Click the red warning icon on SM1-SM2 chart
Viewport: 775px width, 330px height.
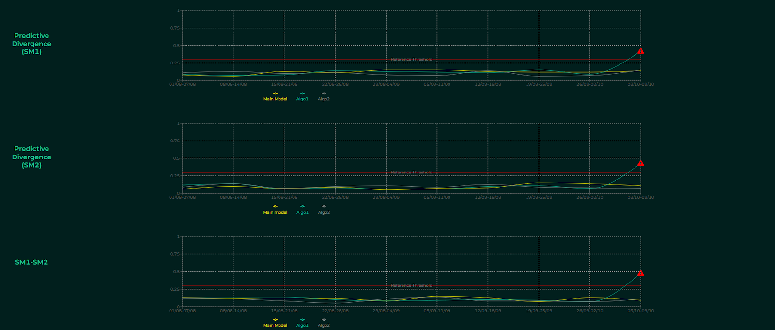640,273
